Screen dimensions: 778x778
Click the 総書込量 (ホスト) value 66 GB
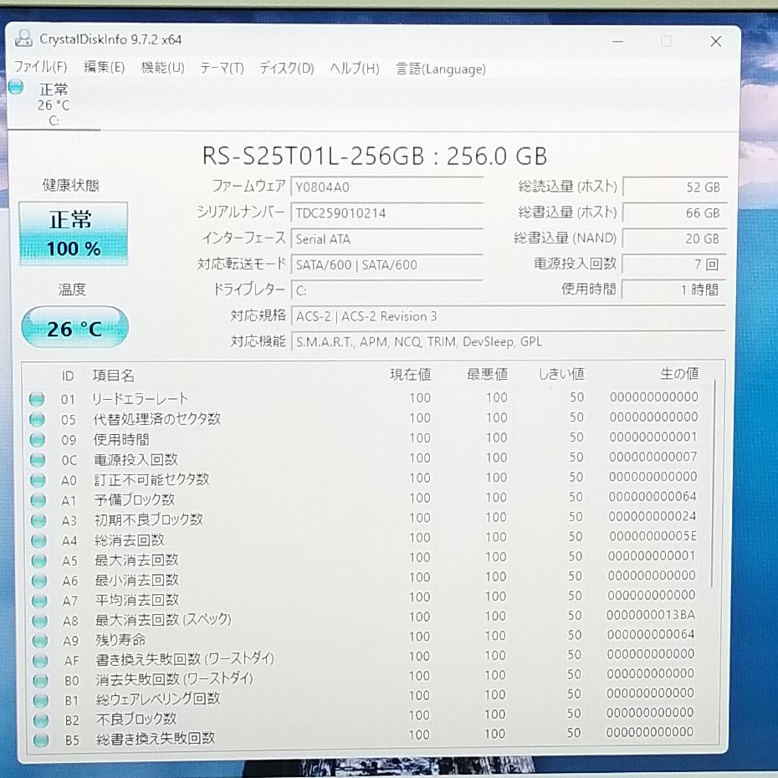pos(675,213)
